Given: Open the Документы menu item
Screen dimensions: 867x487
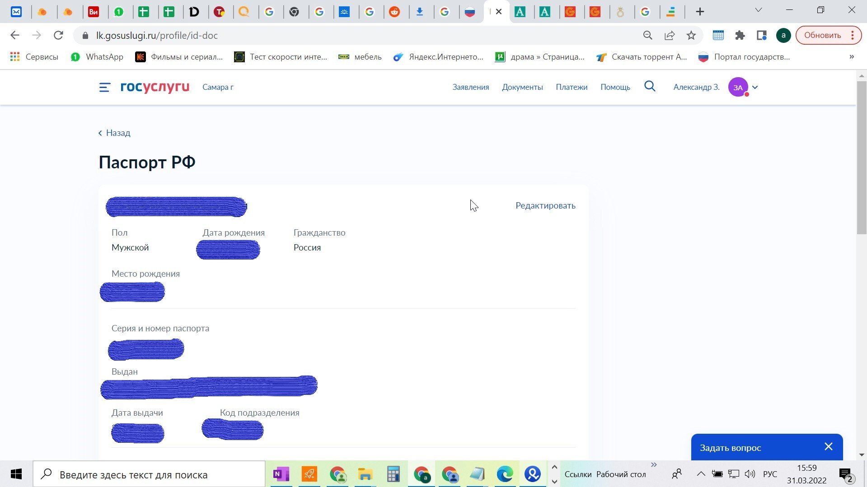Looking at the screenshot, I should tap(522, 87).
